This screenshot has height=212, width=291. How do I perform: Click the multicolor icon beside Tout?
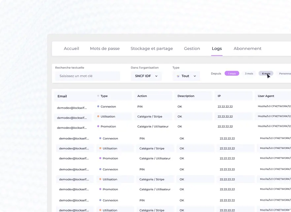pyautogui.click(x=178, y=76)
